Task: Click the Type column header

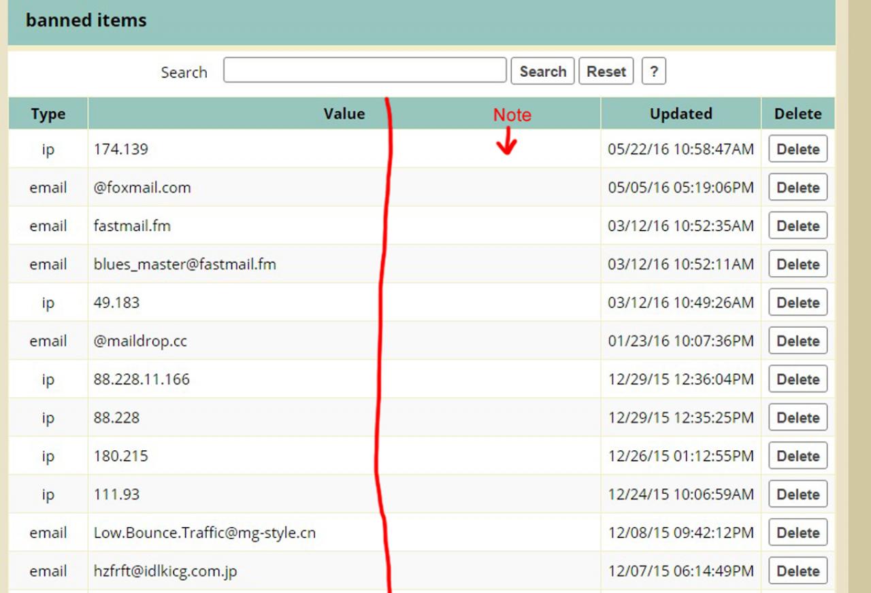Action: 48,114
